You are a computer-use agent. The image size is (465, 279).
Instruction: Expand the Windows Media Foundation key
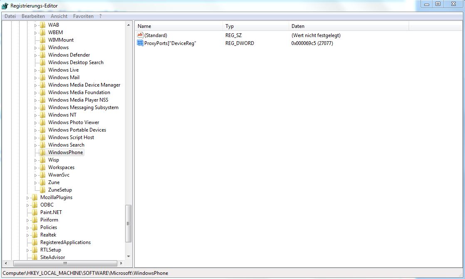(x=35, y=92)
